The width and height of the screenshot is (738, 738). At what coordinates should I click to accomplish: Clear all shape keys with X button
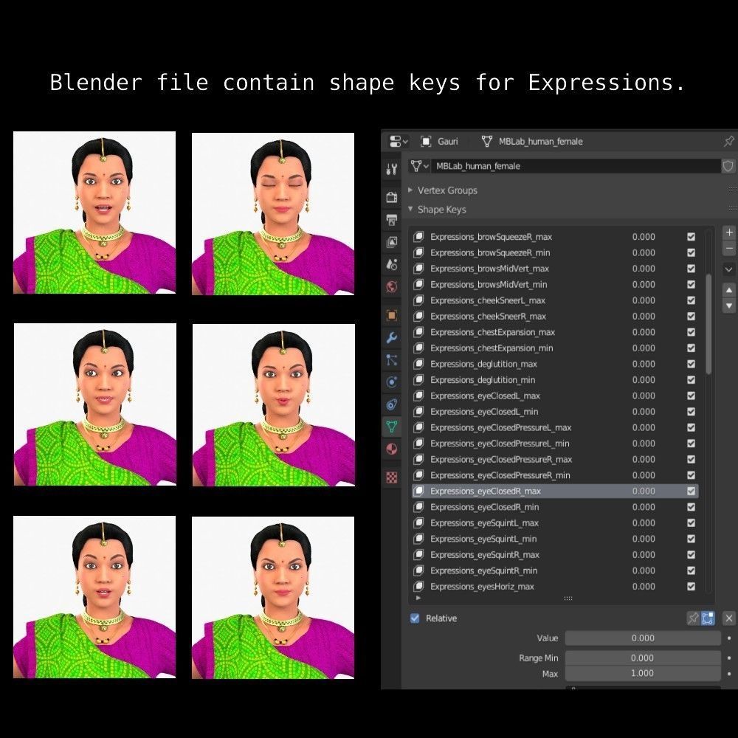point(729,618)
